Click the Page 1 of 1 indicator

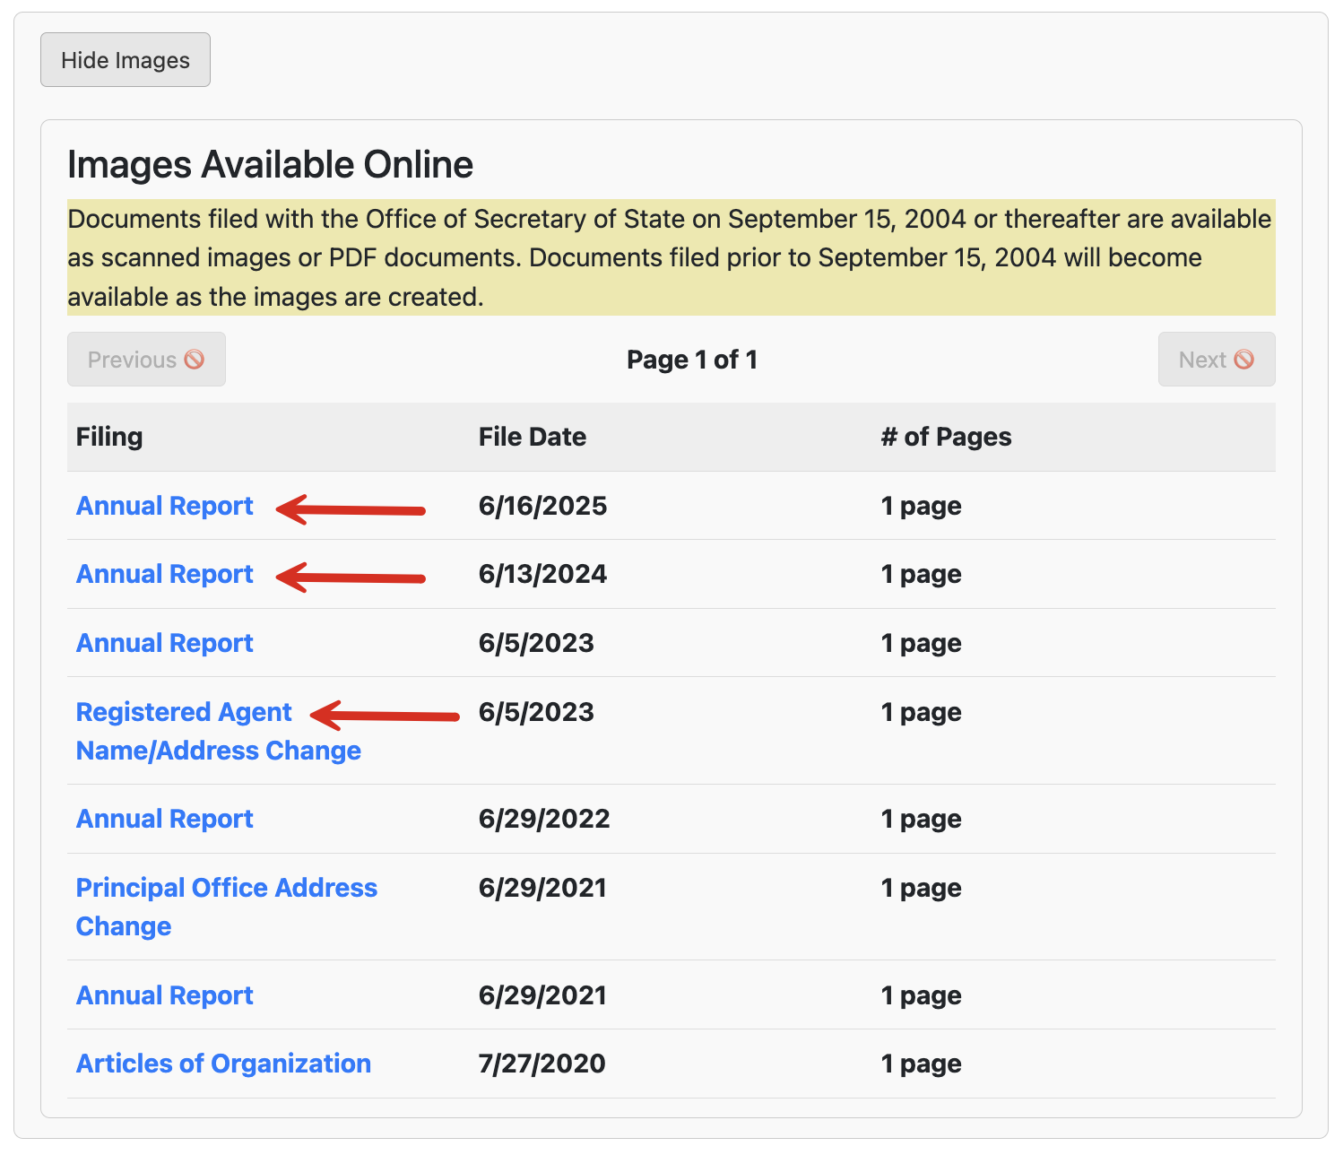(x=692, y=360)
